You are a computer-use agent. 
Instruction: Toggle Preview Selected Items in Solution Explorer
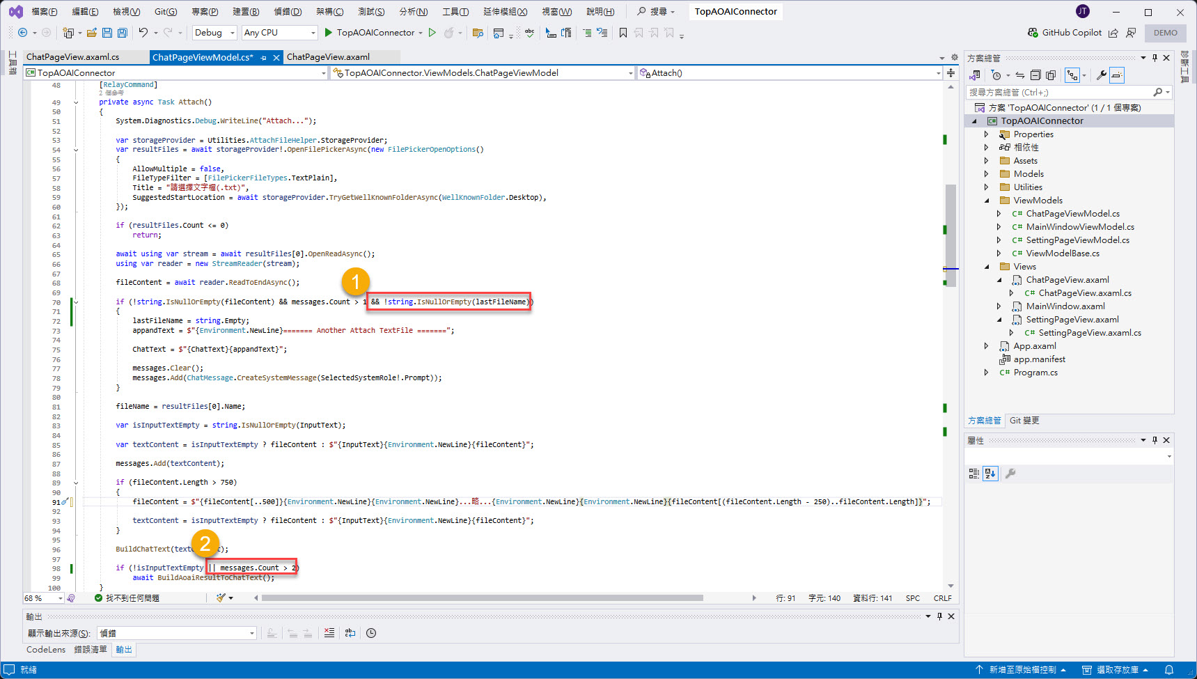tap(1117, 75)
